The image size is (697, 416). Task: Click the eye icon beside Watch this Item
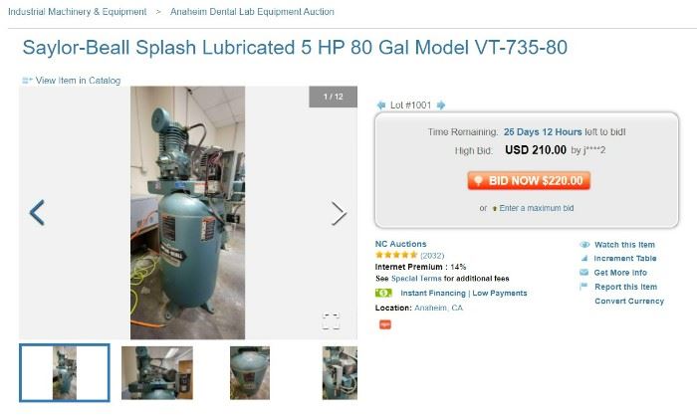pos(585,245)
